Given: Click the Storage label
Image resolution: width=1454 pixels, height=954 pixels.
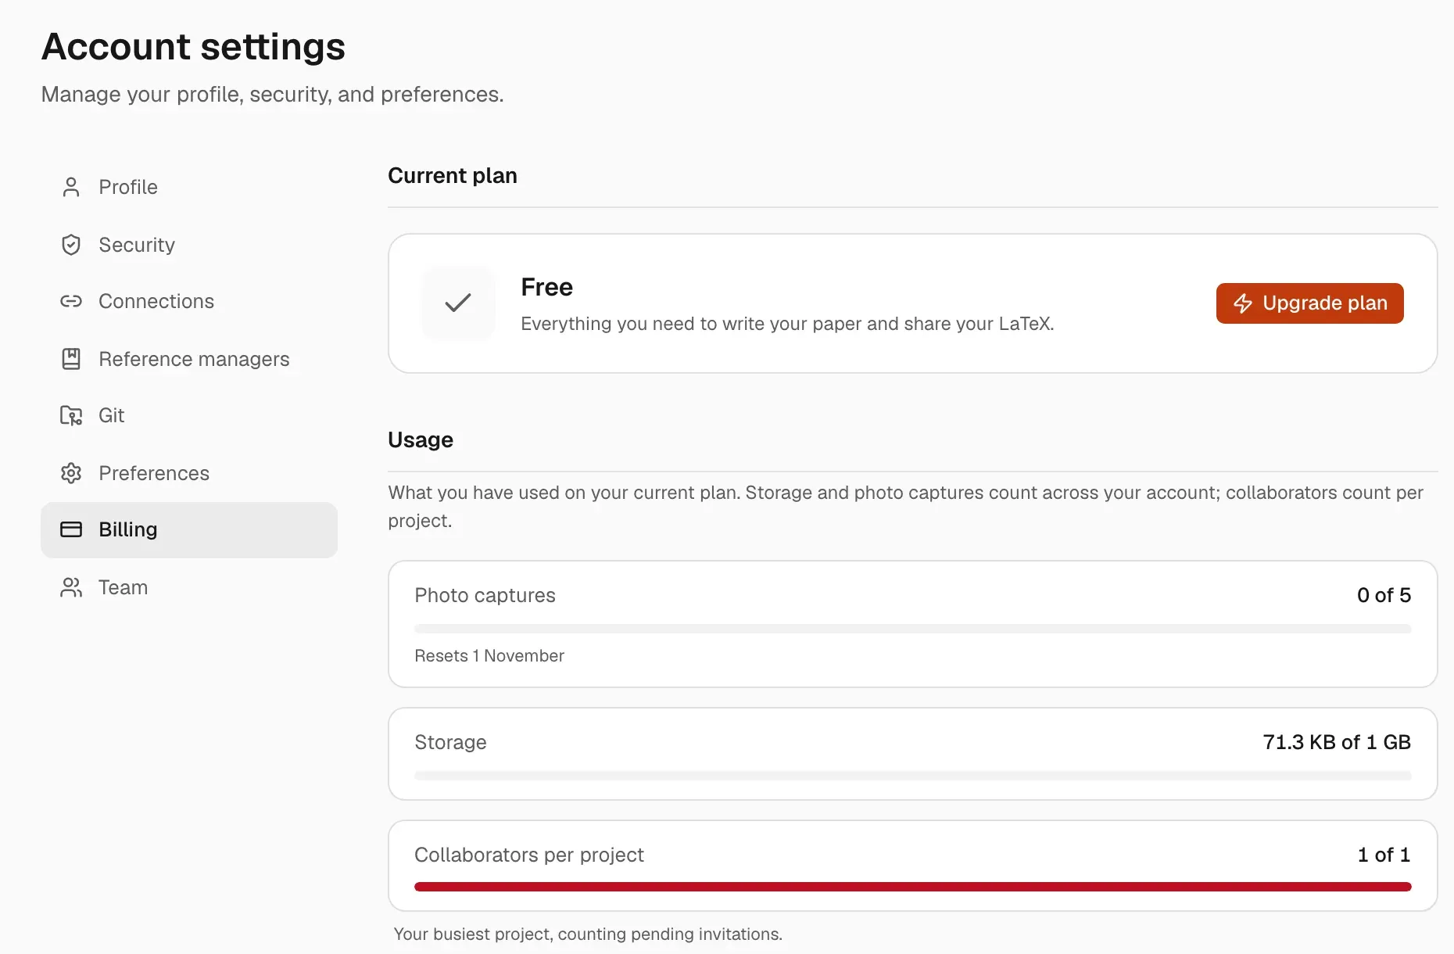Looking at the screenshot, I should [x=450, y=742].
